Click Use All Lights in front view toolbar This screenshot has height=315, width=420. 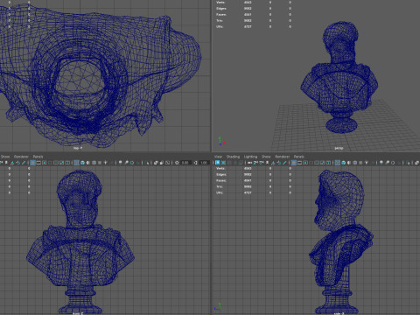[105, 163]
